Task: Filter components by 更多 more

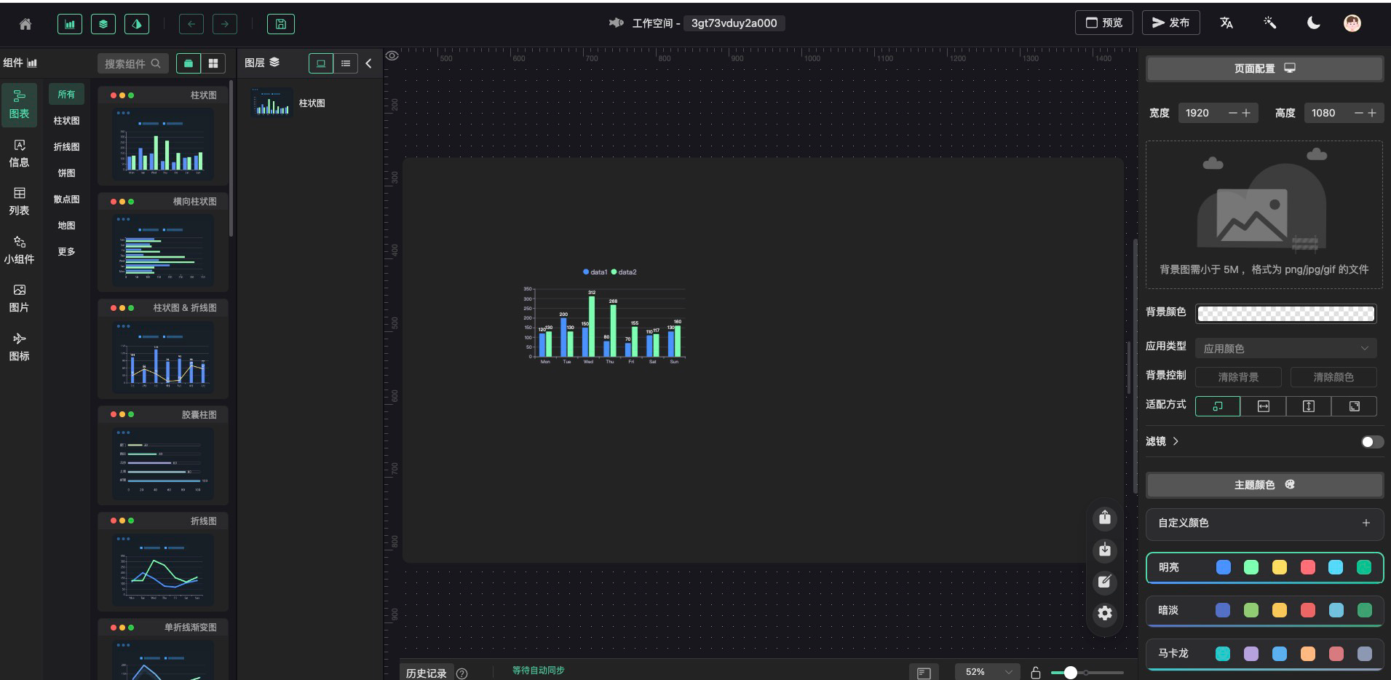Action: (66, 251)
